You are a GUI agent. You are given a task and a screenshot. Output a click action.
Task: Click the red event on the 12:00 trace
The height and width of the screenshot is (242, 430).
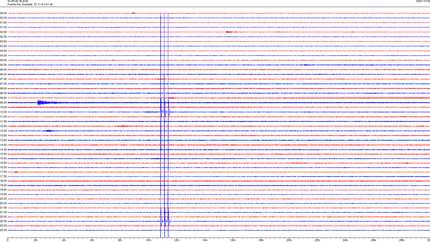pos(122,126)
